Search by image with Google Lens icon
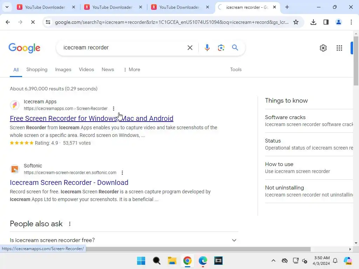The image size is (359, 269). point(221,48)
